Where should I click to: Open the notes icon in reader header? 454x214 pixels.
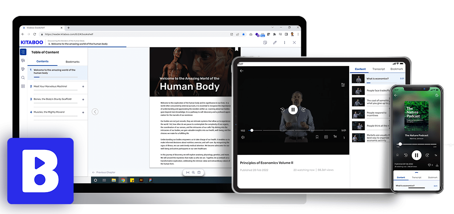[x=265, y=42]
